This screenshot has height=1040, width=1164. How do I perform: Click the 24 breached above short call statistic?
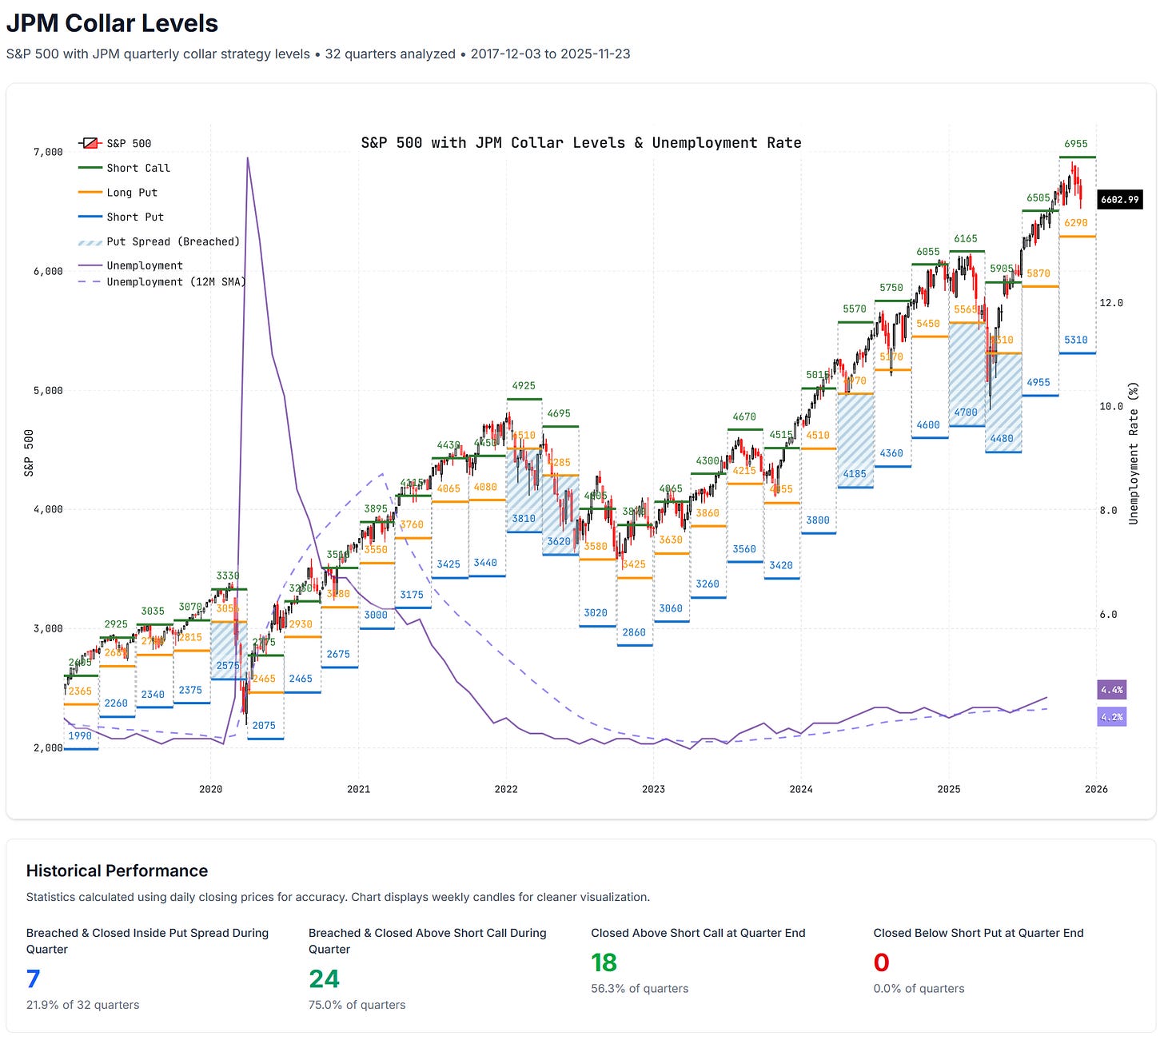(x=324, y=978)
